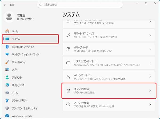Click the AI コンポーネント sparkle icon
This screenshot has height=119, width=160.
[68, 77]
